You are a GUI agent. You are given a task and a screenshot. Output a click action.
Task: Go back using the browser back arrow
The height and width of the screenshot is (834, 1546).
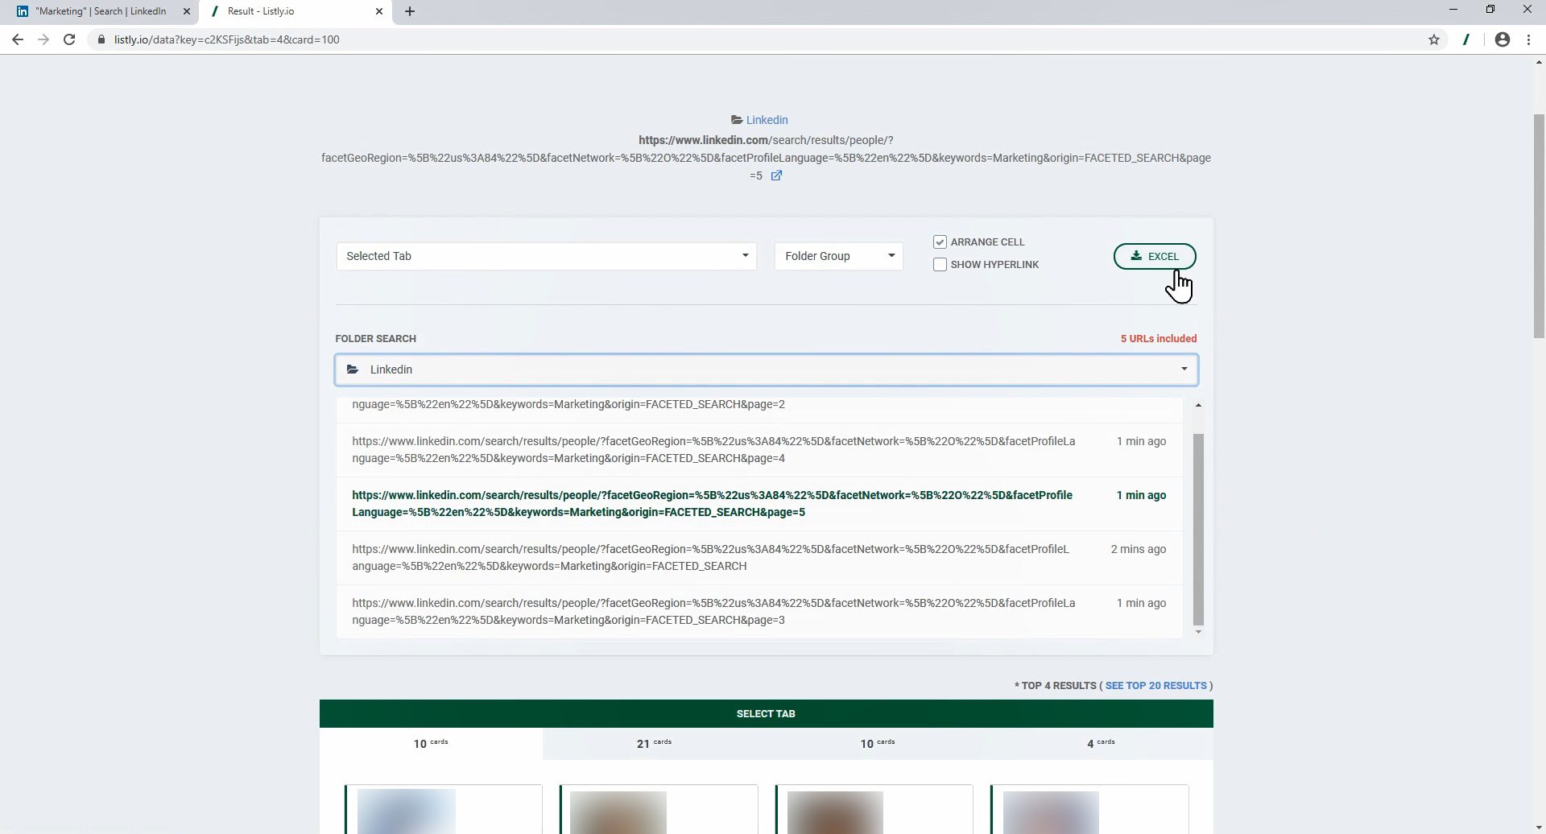[18, 39]
